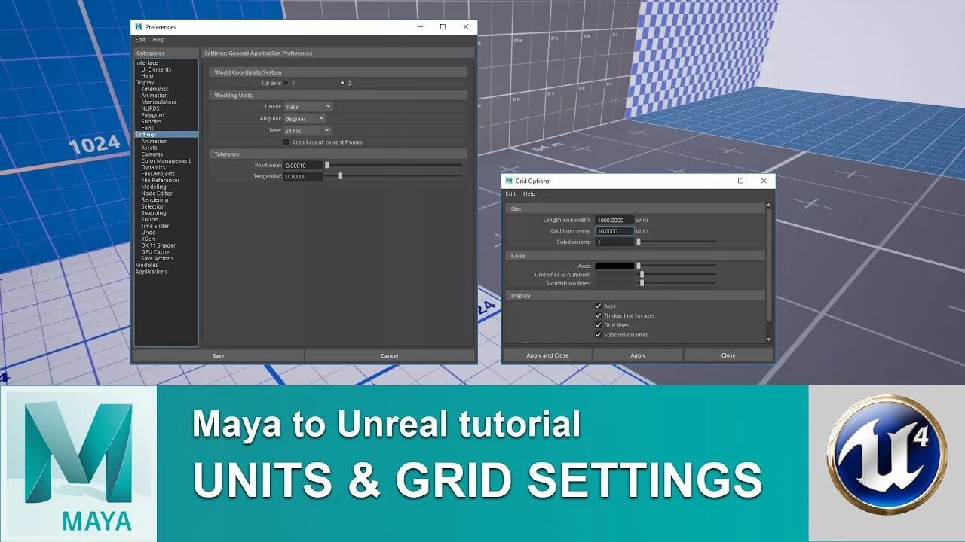Click the Subdivisions value field

point(614,242)
